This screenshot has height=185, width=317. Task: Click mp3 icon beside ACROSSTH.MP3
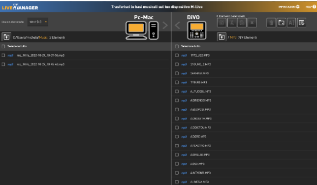pyautogui.click(x=184, y=119)
